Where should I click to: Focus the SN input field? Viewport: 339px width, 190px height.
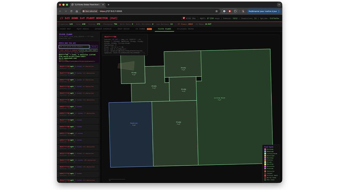coord(74,47)
